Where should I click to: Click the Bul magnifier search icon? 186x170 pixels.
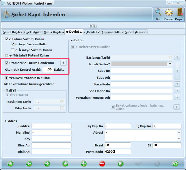click(x=158, y=12)
